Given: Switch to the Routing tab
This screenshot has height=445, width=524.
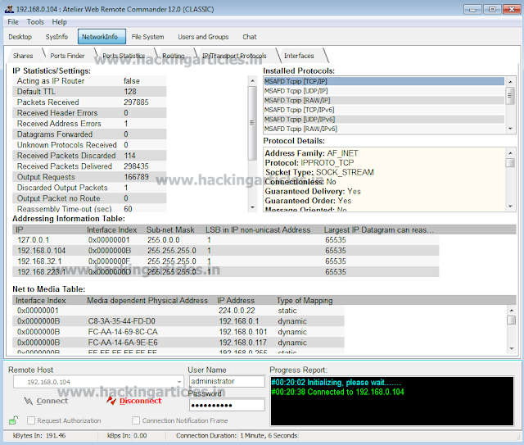Looking at the screenshot, I should [174, 56].
